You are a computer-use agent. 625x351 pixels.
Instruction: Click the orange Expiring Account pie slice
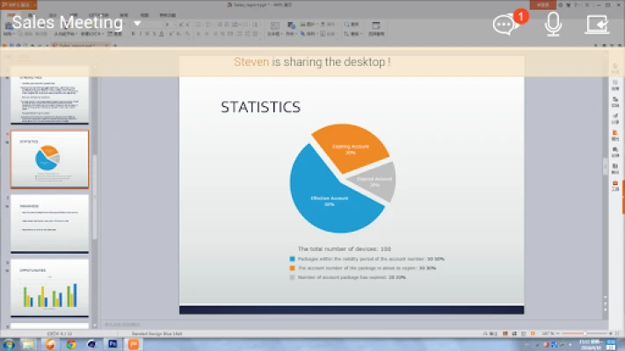click(351, 148)
